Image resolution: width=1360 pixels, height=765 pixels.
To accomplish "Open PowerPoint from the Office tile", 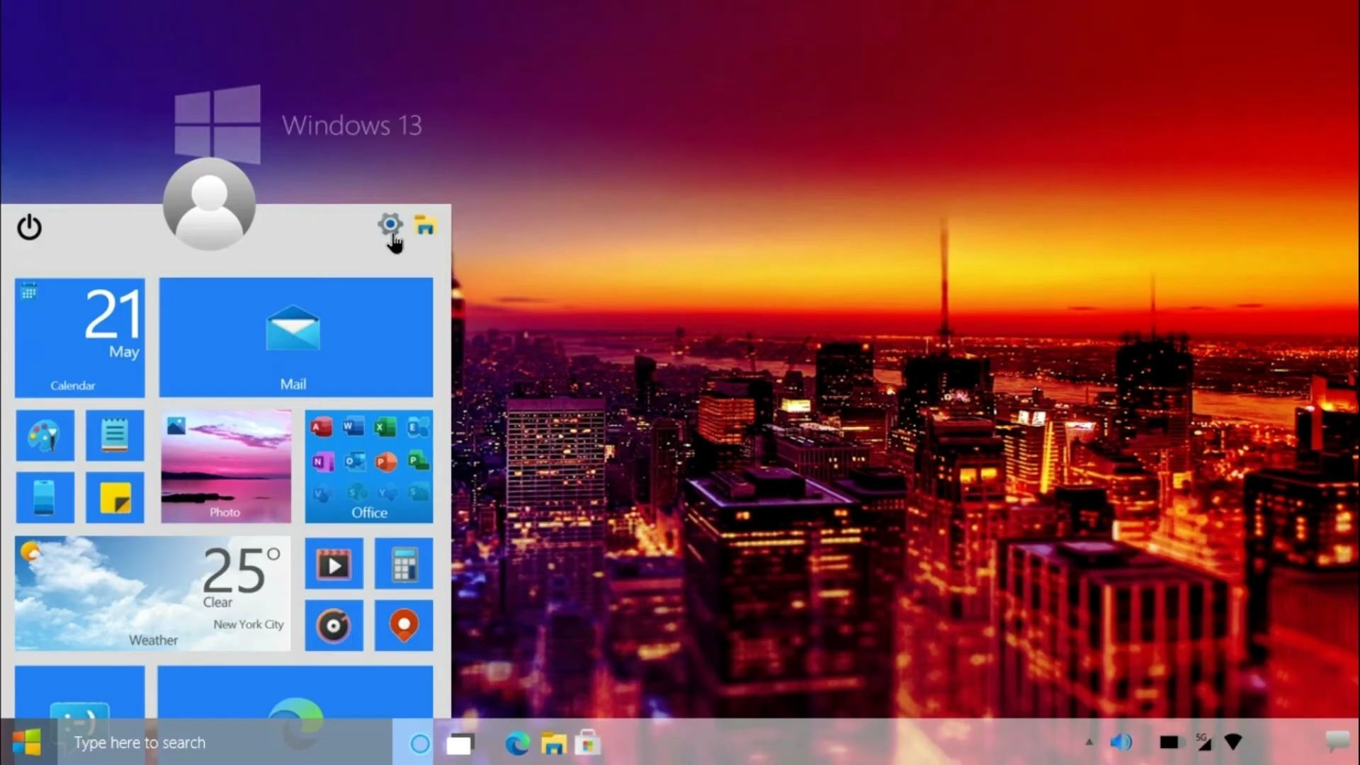I will (x=387, y=462).
